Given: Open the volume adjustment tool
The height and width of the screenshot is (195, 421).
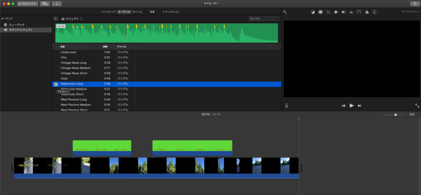Looking at the screenshot, I should click(x=344, y=12).
